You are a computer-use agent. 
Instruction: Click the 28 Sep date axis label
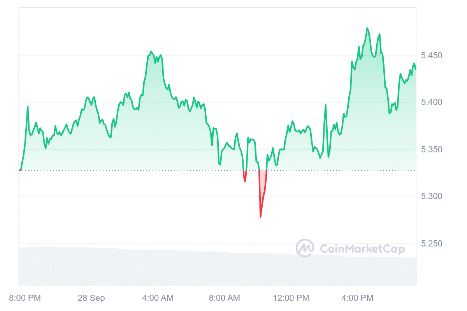(x=91, y=298)
